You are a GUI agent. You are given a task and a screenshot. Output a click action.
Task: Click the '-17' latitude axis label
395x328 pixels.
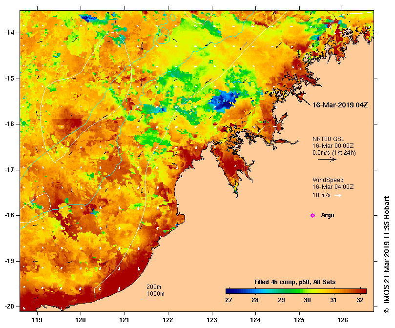[9, 170]
